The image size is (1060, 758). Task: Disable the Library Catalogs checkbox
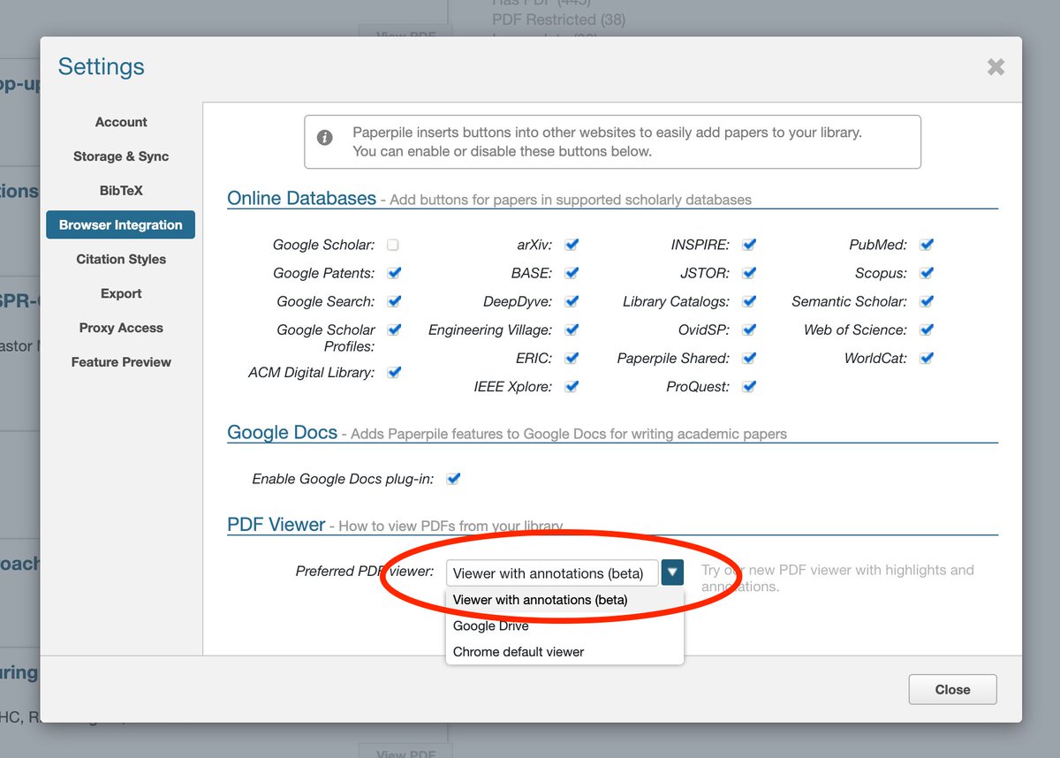tap(750, 301)
